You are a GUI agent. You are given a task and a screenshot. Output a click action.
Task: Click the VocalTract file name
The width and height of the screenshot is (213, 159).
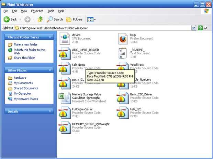[137, 65]
